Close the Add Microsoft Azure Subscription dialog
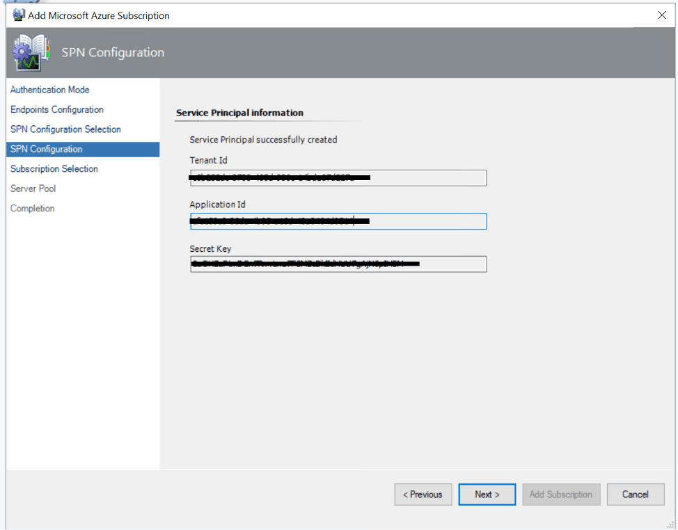678x530 pixels. tap(661, 15)
